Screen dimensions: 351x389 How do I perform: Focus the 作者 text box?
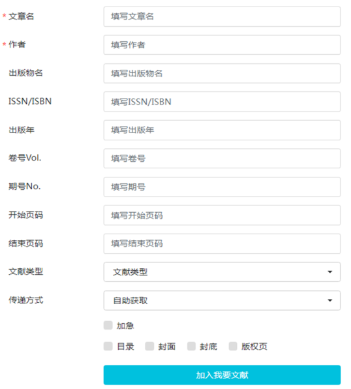222,45
